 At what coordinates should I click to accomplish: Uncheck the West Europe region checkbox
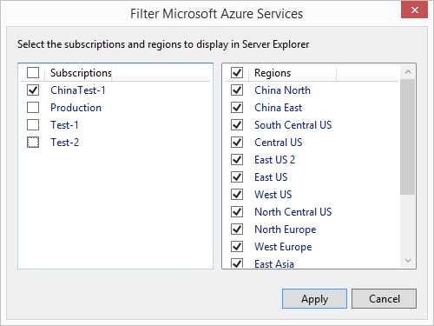pyautogui.click(x=237, y=247)
